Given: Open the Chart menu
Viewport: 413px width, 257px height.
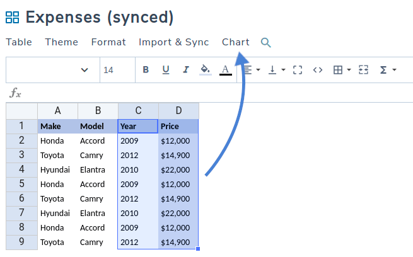Looking at the screenshot, I should [x=235, y=42].
